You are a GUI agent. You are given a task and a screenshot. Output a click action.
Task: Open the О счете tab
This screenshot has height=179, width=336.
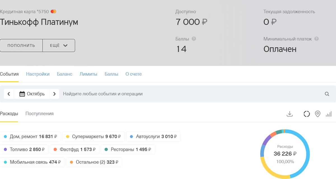(134, 74)
